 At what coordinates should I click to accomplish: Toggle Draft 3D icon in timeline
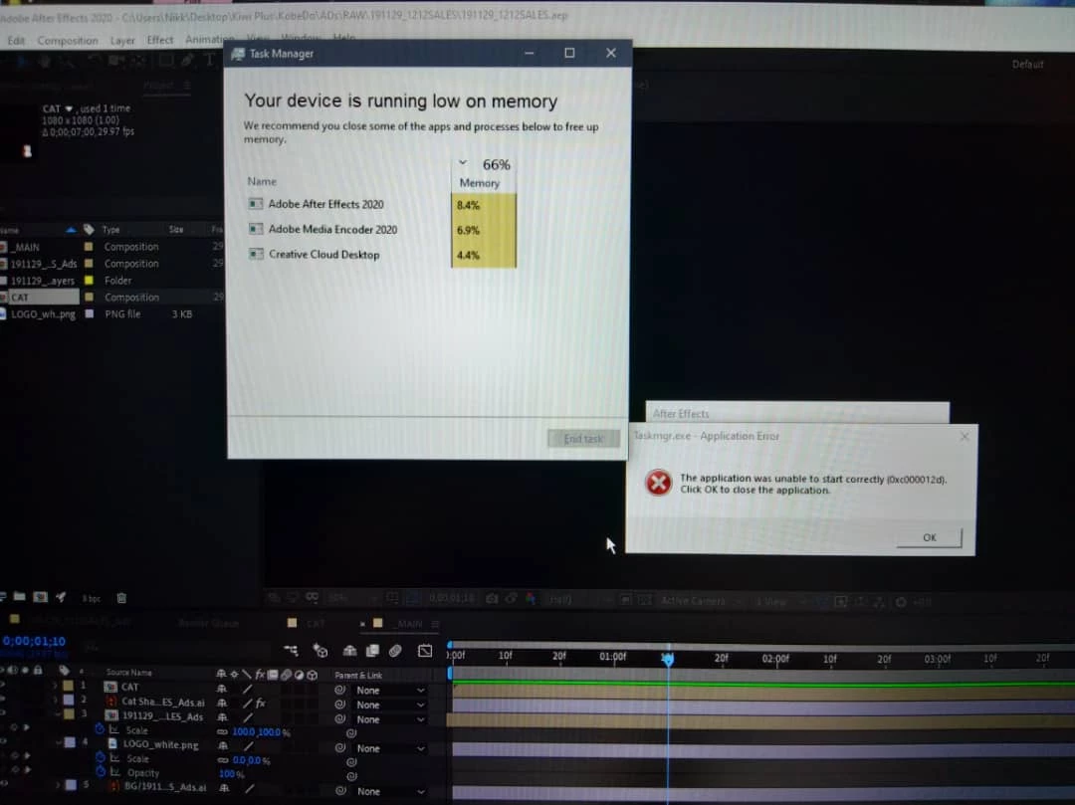click(x=321, y=650)
